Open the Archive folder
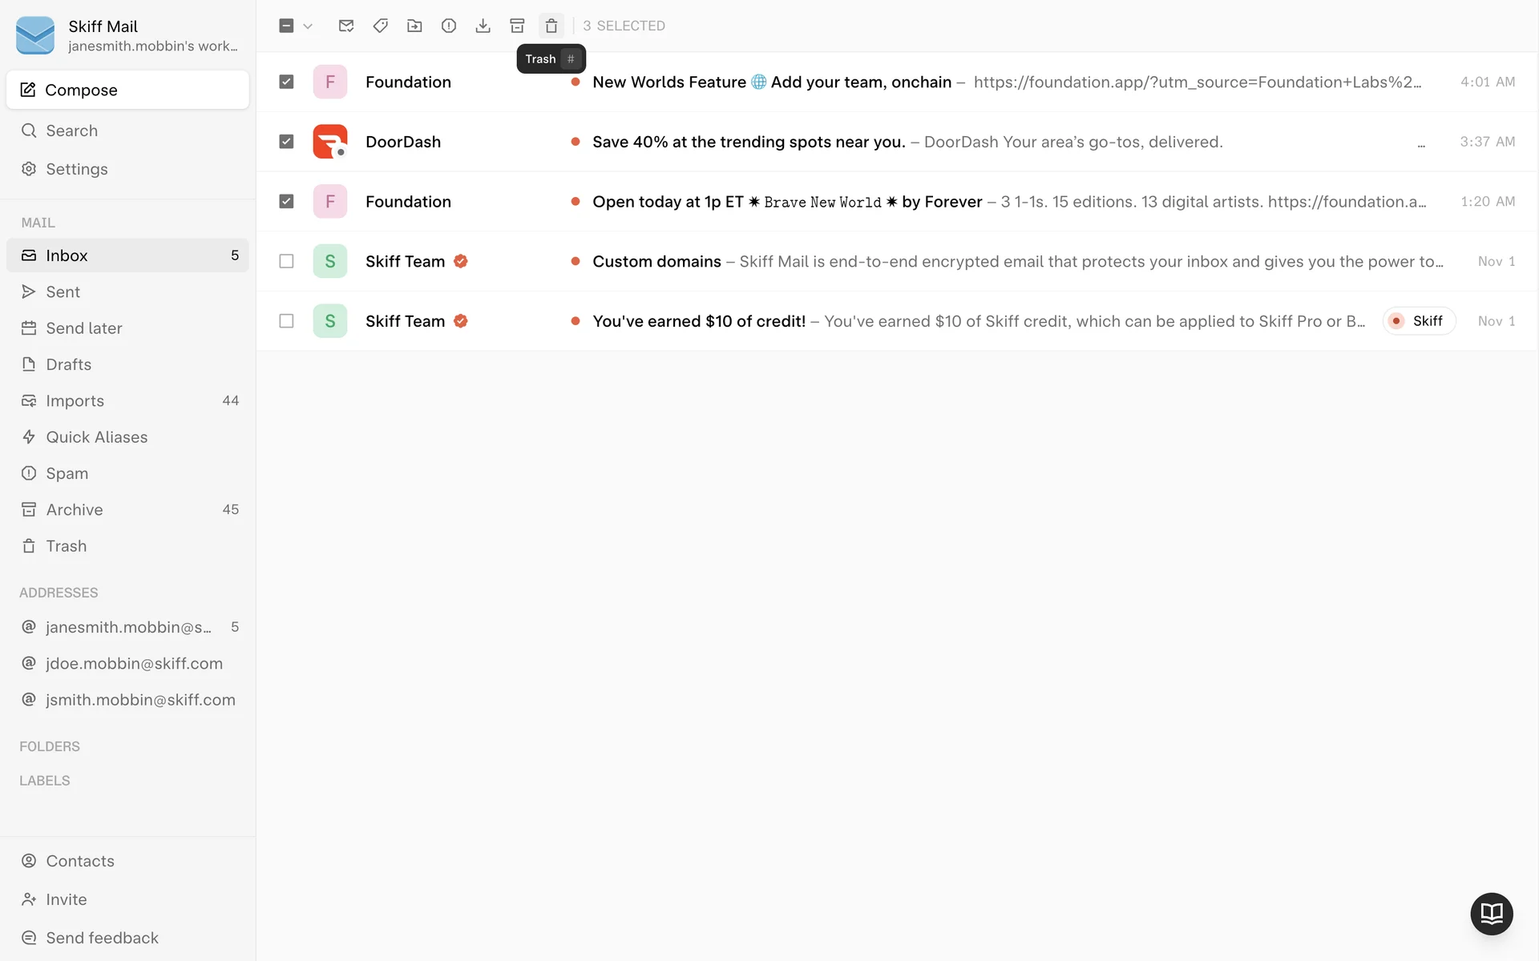 click(75, 509)
